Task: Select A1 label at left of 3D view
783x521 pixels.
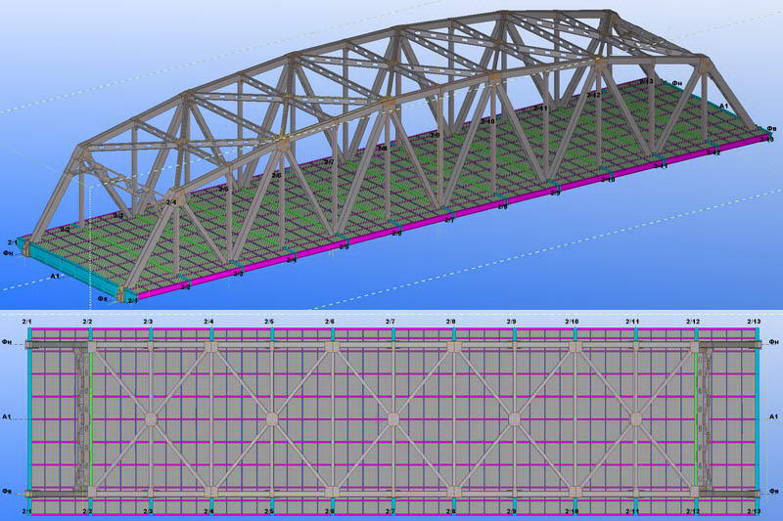Action: tap(55, 278)
